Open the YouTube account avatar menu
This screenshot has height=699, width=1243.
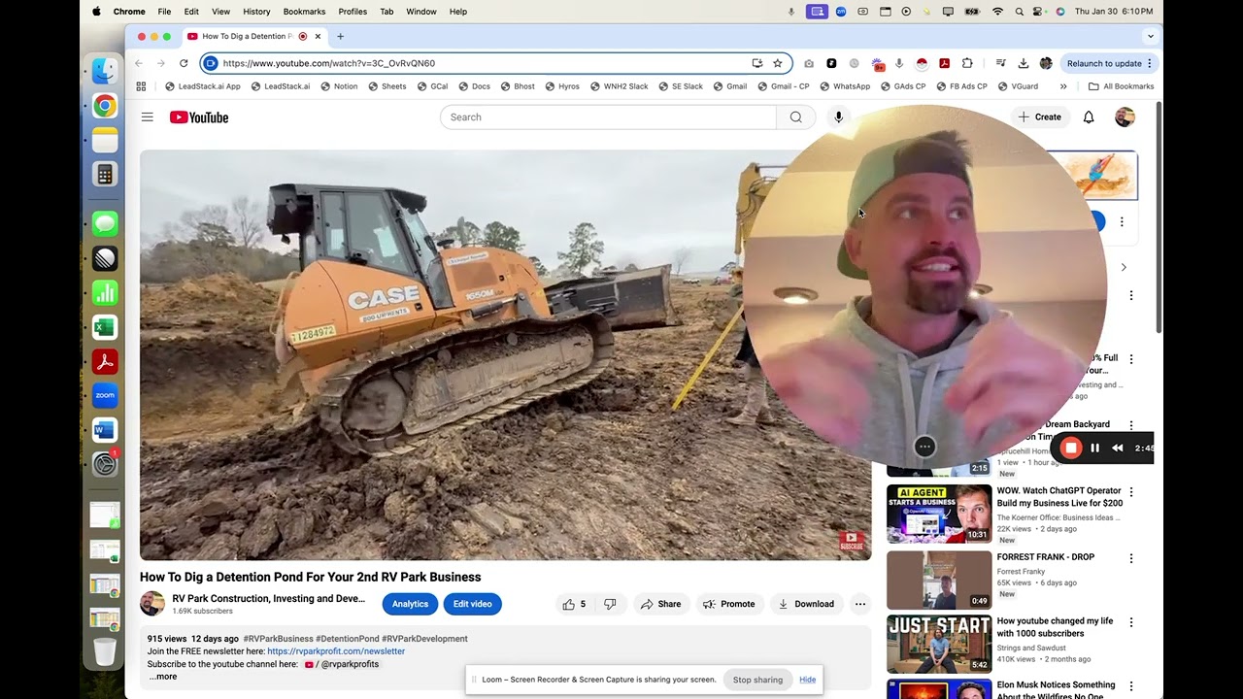coord(1125,117)
